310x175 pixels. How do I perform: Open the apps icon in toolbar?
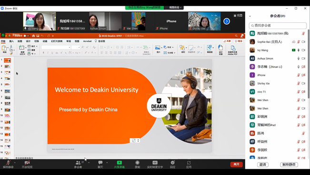(x=189, y=163)
